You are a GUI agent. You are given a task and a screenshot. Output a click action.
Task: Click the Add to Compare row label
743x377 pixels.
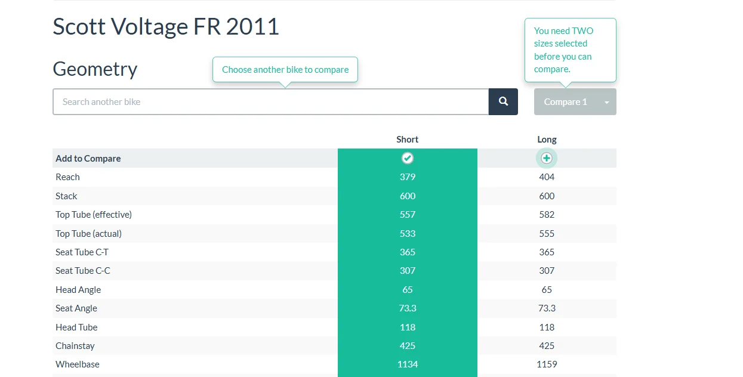[x=88, y=159]
